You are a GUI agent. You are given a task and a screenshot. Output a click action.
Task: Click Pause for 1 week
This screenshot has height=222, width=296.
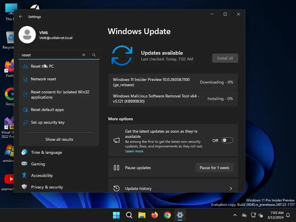(x=214, y=168)
